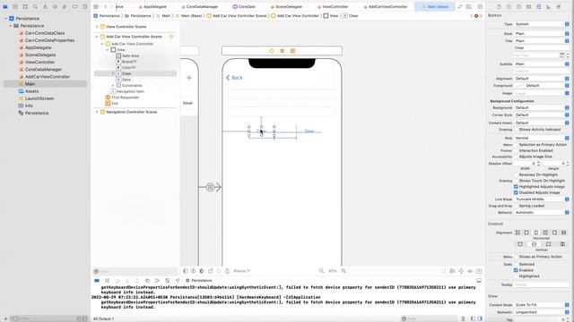Open the Role Normal dropdown

point(542,138)
